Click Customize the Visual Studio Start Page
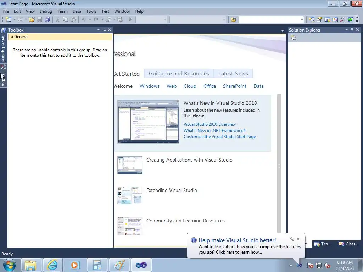Image resolution: width=363 pixels, height=272 pixels. click(x=219, y=137)
